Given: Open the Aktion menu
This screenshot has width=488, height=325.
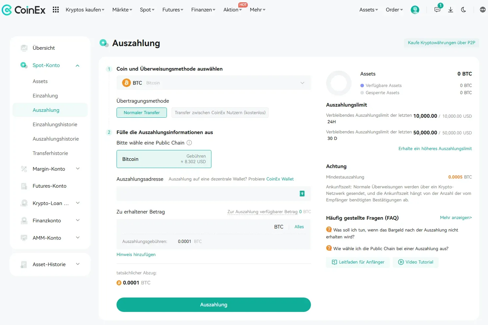Looking at the screenshot, I should [x=233, y=10].
